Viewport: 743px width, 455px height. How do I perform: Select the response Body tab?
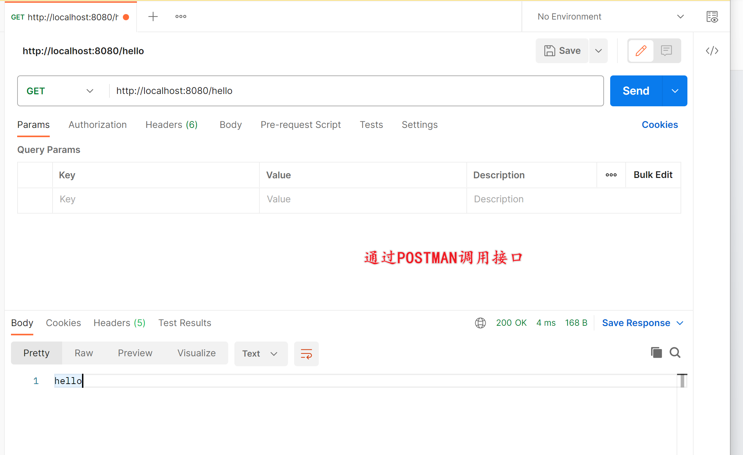(x=22, y=323)
